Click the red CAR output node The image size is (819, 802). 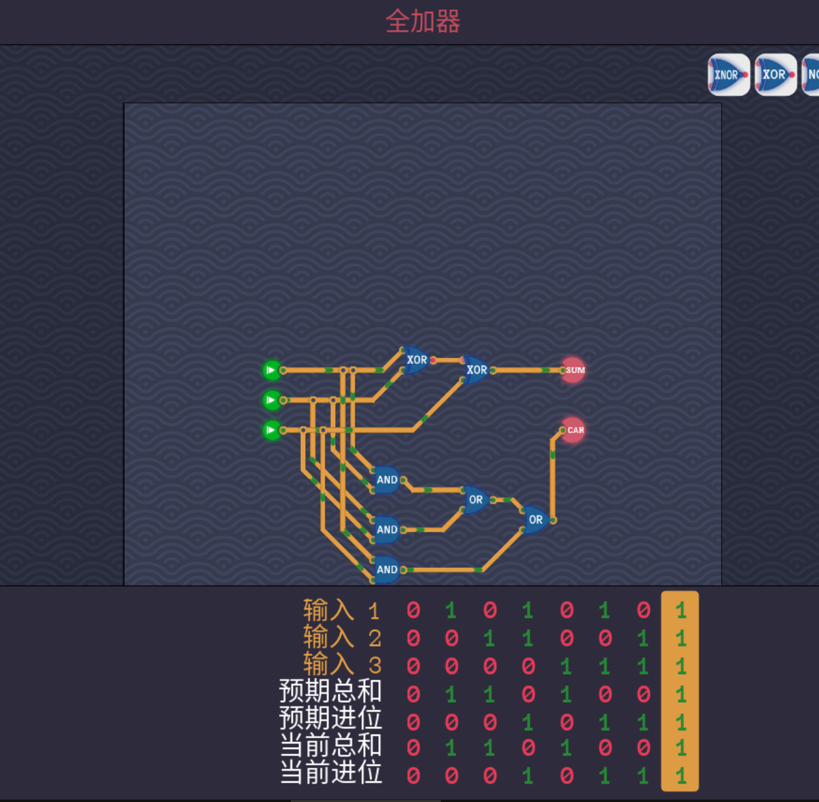(x=574, y=430)
